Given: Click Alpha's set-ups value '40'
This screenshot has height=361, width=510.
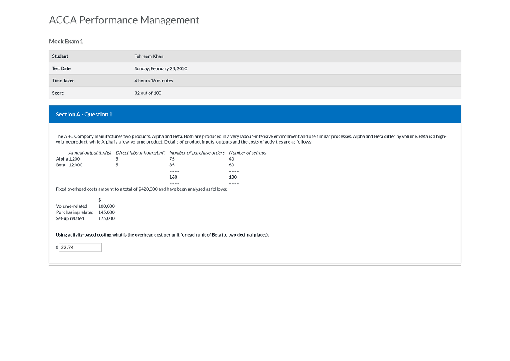Looking at the screenshot, I should coord(231,159).
